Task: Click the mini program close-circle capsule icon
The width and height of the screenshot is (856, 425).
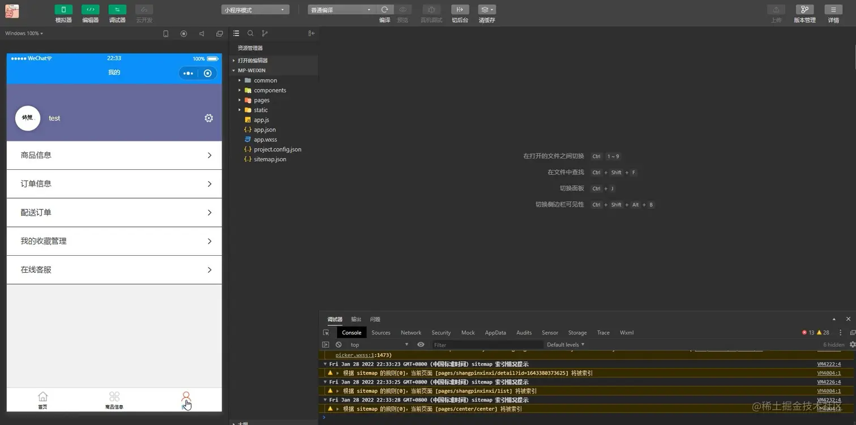Action: (x=208, y=73)
